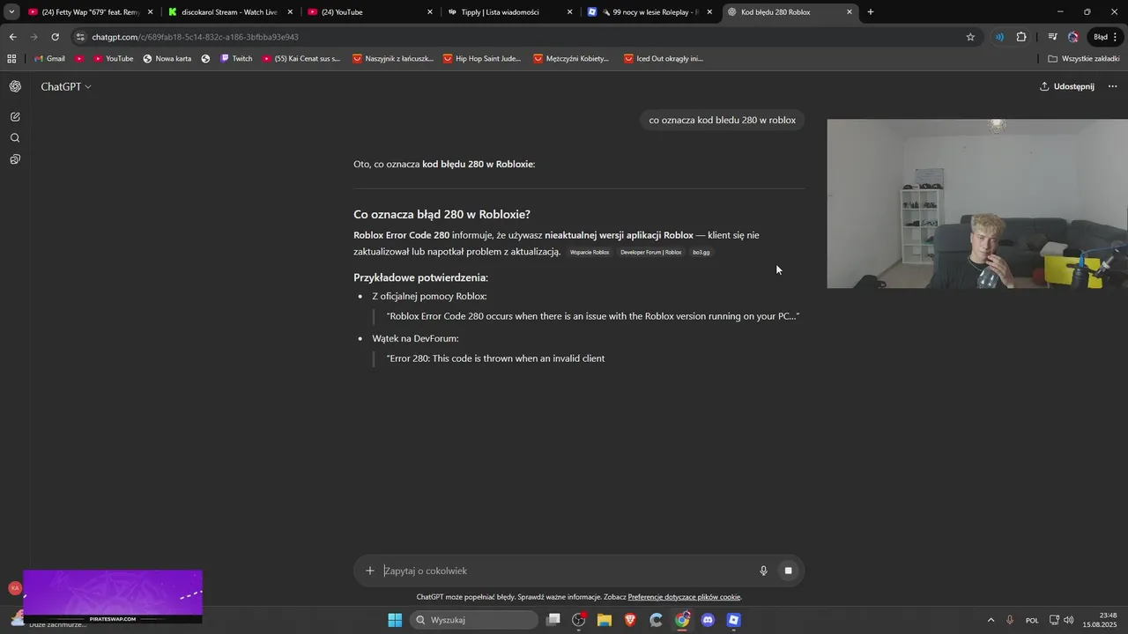Open Preferencje dotyczące plików cookie link

click(x=684, y=597)
